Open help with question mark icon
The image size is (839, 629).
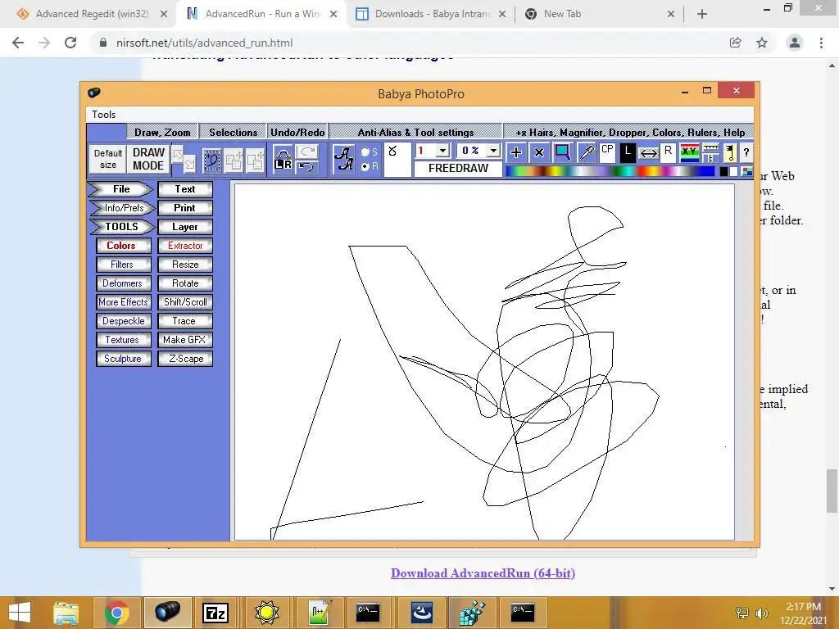[746, 153]
